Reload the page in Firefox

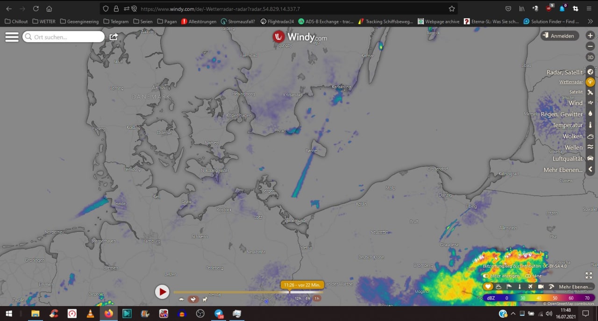[x=36, y=8]
